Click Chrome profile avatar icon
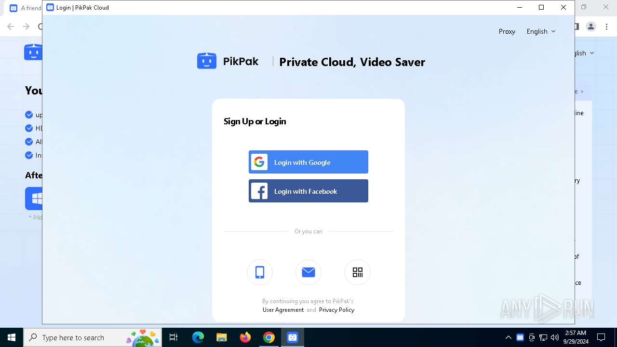617x347 pixels. pyautogui.click(x=591, y=27)
